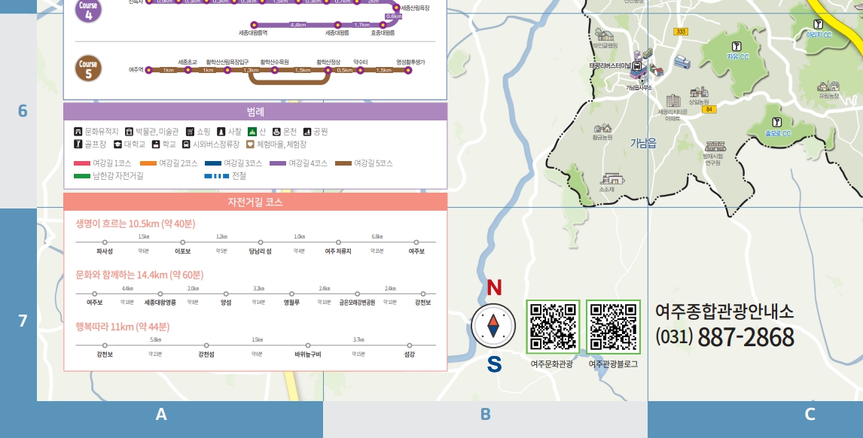This screenshot has height=438, width=863.
Task: Click route 333 road sign
Action: pyautogui.click(x=681, y=32)
